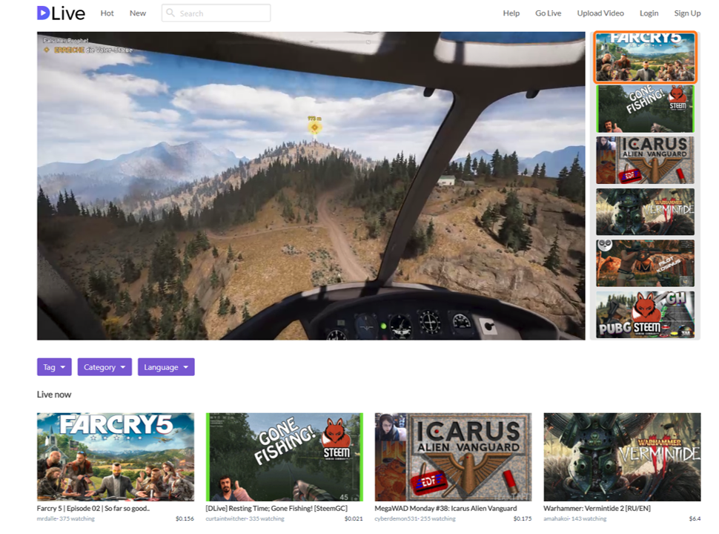Open Icarus Alien Vanguard stream card image
Viewport: 719px width, 534px height.
pos(453,457)
